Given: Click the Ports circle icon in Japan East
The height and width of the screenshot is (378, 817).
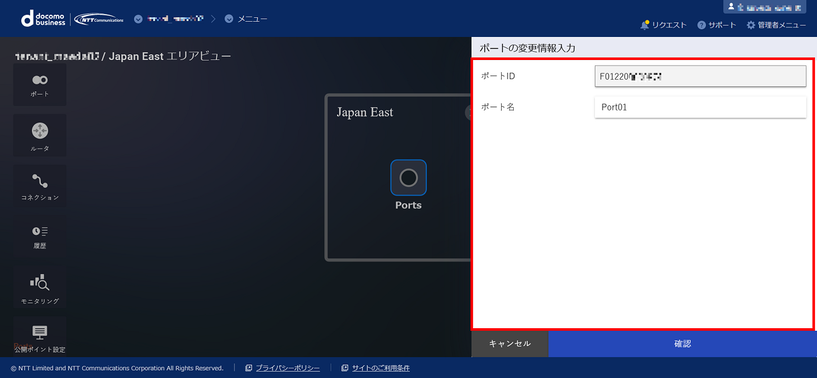Looking at the screenshot, I should pyautogui.click(x=408, y=178).
